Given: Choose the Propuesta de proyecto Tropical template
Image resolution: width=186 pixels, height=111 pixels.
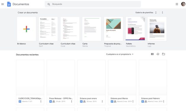Looking at the screenshot, I should [x=113, y=29].
